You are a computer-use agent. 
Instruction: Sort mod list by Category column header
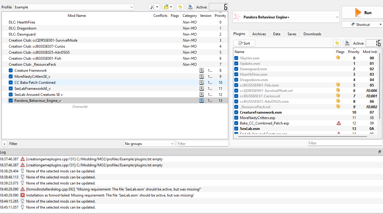(x=190, y=16)
